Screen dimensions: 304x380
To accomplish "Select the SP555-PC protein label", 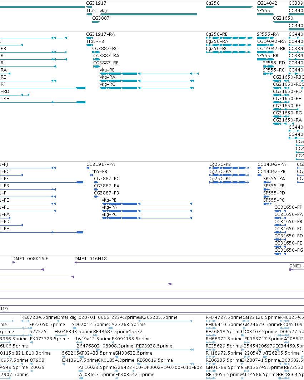I will pos(274,200).
